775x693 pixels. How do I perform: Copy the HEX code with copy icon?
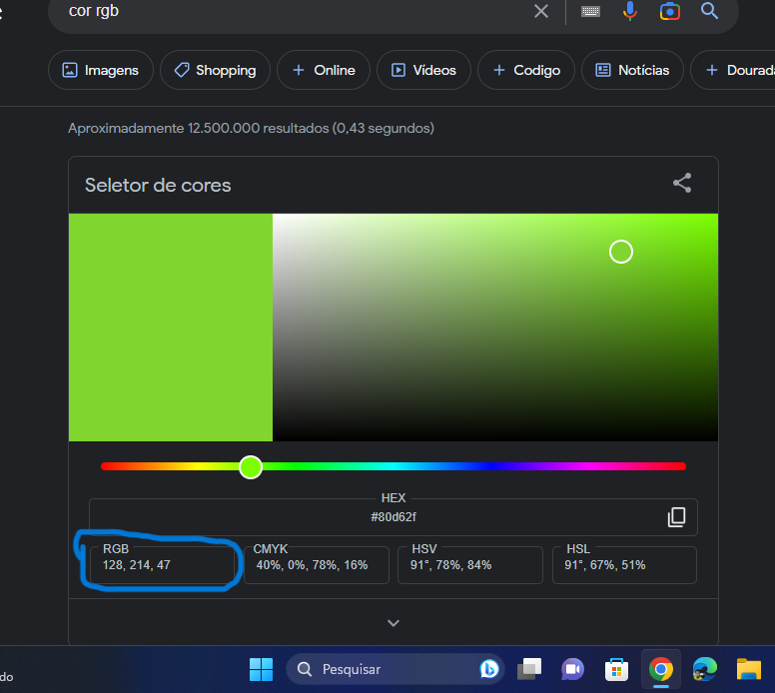[677, 517]
